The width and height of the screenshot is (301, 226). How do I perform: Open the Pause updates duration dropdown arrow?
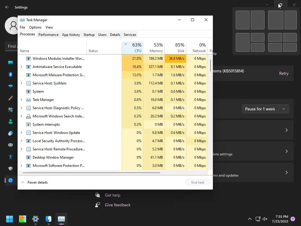tap(284, 109)
